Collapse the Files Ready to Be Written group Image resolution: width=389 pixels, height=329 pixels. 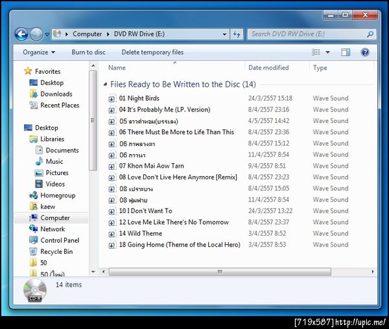pos(105,84)
